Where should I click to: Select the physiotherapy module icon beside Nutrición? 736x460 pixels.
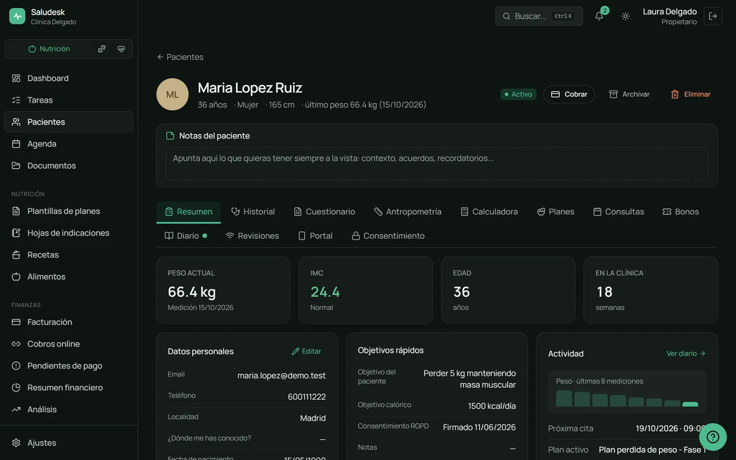(x=102, y=49)
